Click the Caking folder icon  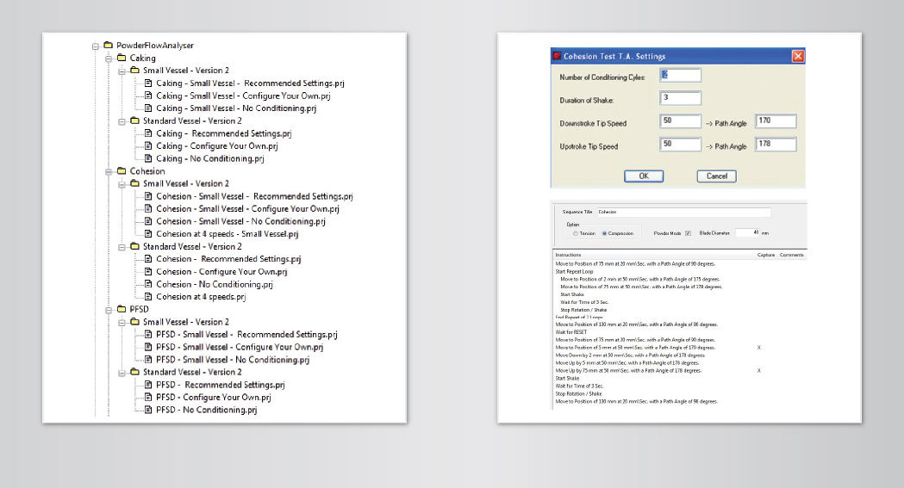[122, 59]
